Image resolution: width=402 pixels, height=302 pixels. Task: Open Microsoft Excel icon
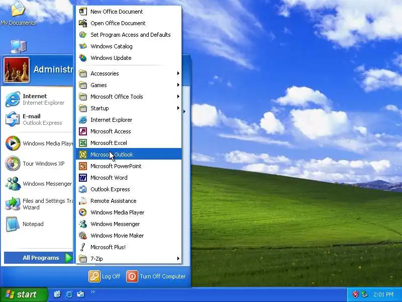83,143
